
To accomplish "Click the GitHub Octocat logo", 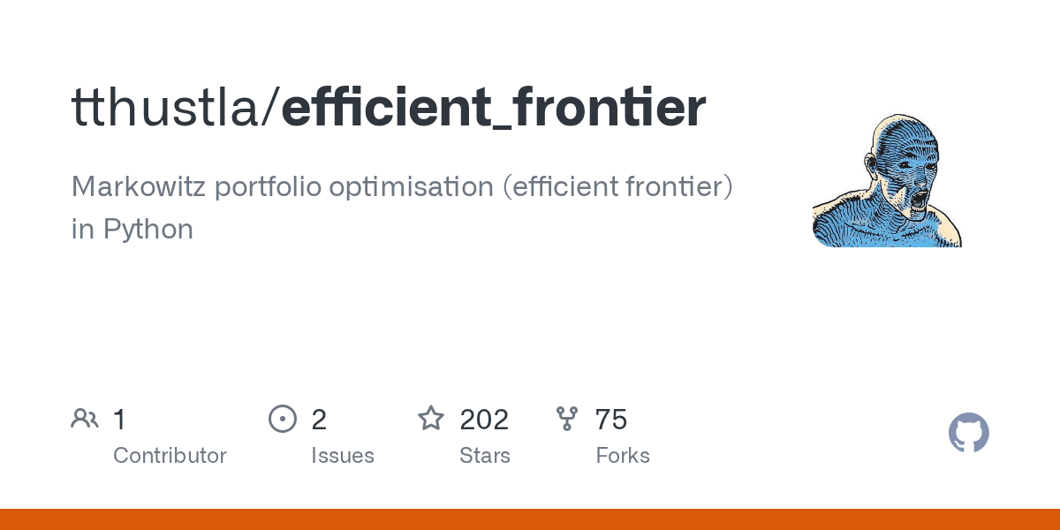I will 969,433.
